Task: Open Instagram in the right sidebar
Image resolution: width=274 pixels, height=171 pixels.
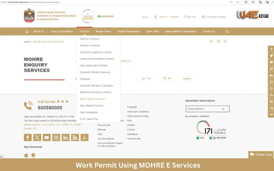Action: click(271, 69)
